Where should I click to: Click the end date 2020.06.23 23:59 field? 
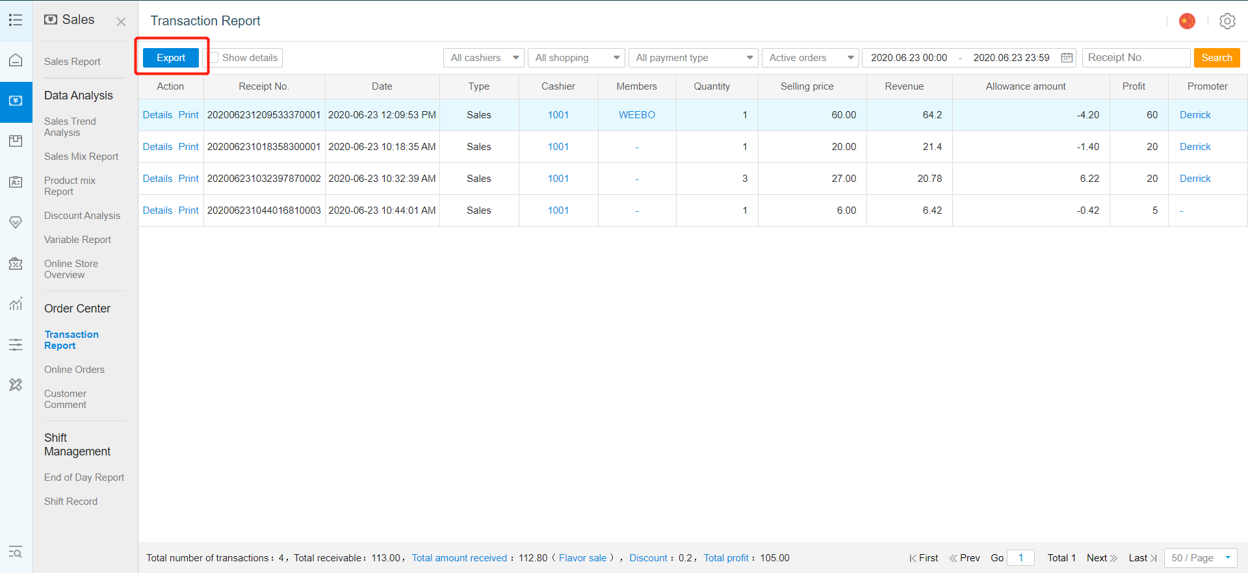pyautogui.click(x=1011, y=58)
